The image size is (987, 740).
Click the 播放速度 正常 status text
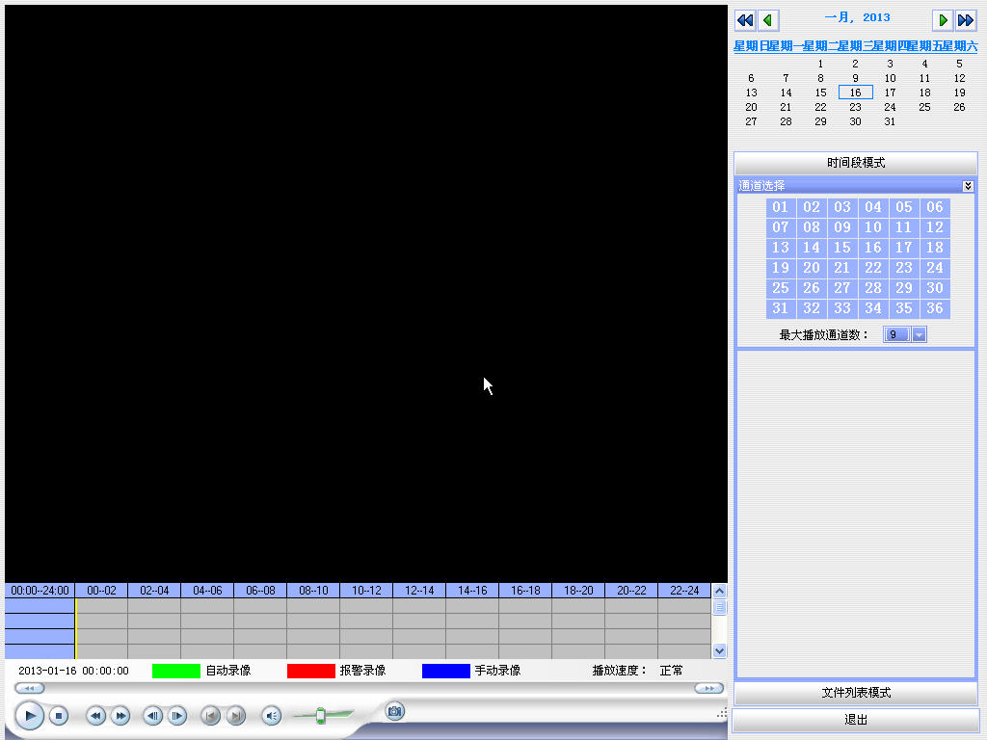[638, 671]
